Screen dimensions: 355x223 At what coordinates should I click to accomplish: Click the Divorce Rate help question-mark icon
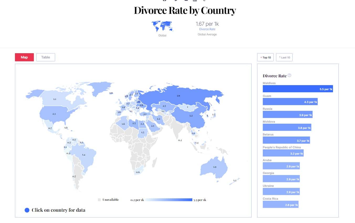tap(289, 75)
